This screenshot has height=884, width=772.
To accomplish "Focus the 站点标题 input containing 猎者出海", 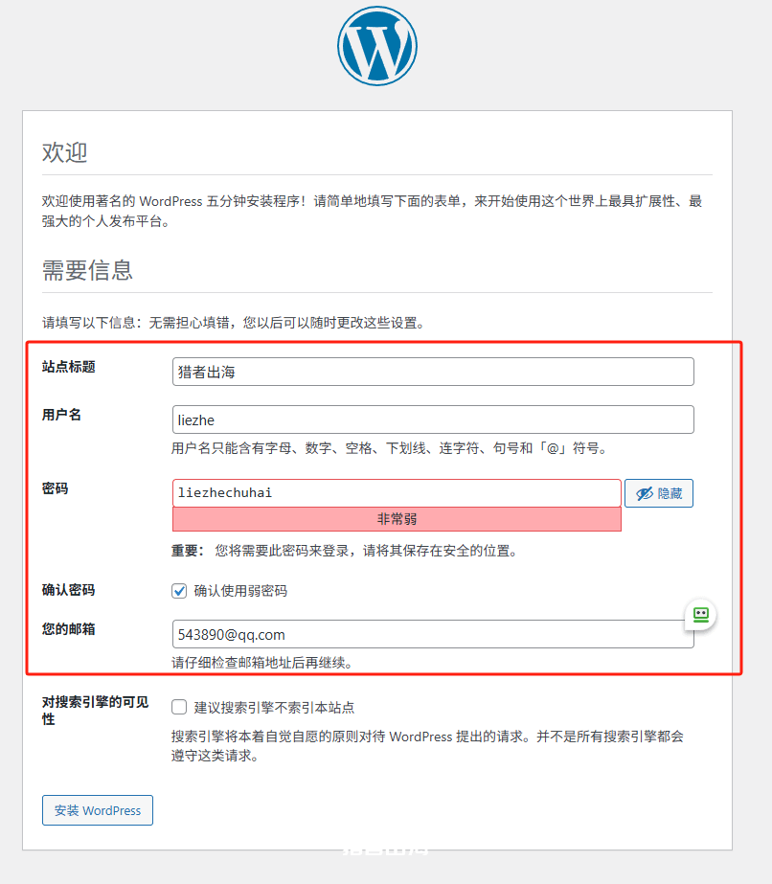I will click(x=433, y=372).
